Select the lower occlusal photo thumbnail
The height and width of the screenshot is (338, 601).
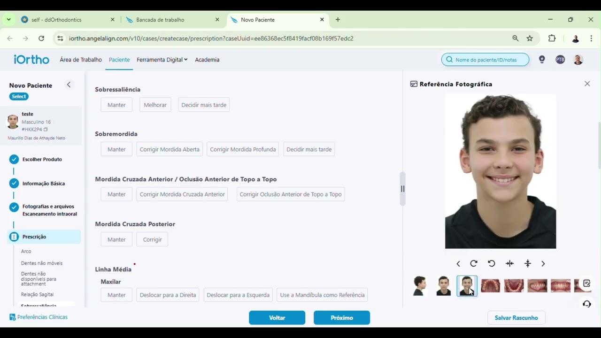[514, 285]
